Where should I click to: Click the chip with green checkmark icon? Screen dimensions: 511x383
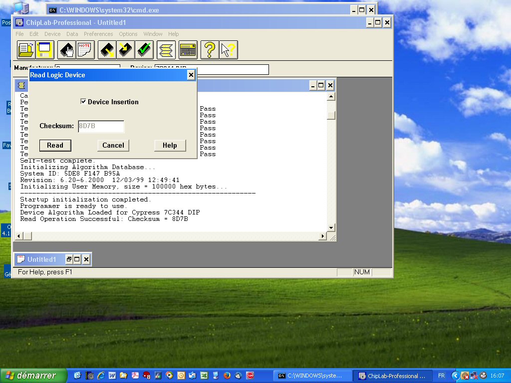pyautogui.click(x=144, y=50)
